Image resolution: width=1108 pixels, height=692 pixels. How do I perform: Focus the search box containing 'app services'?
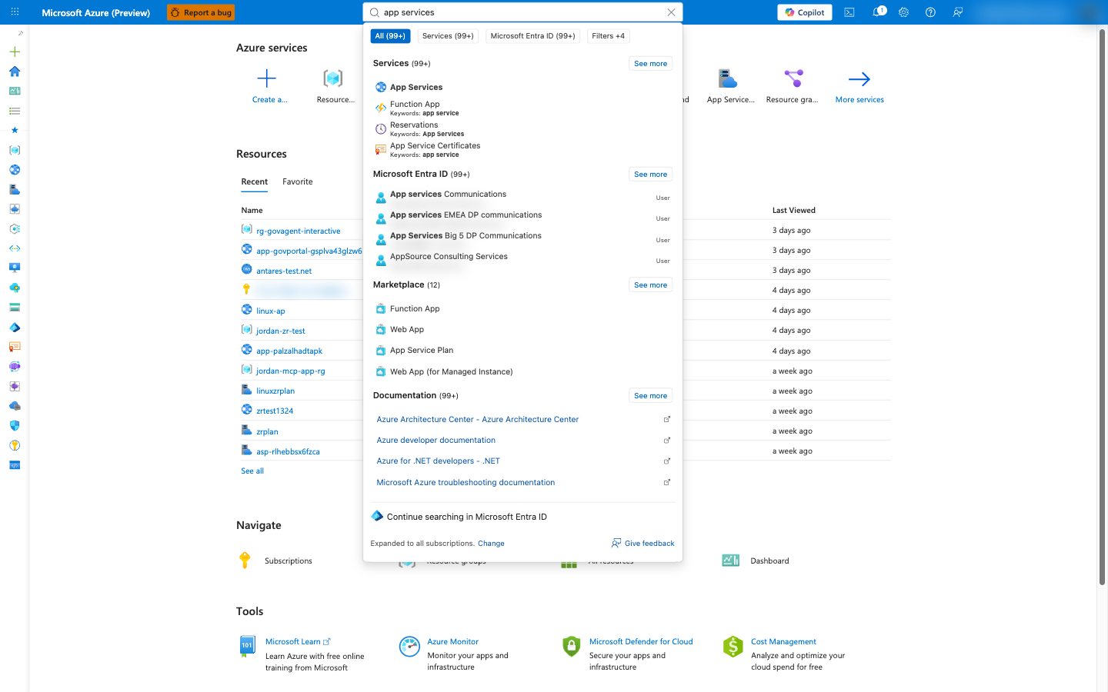pos(522,12)
